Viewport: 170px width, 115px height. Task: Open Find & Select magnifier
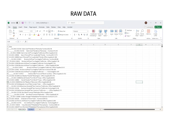click(142, 33)
